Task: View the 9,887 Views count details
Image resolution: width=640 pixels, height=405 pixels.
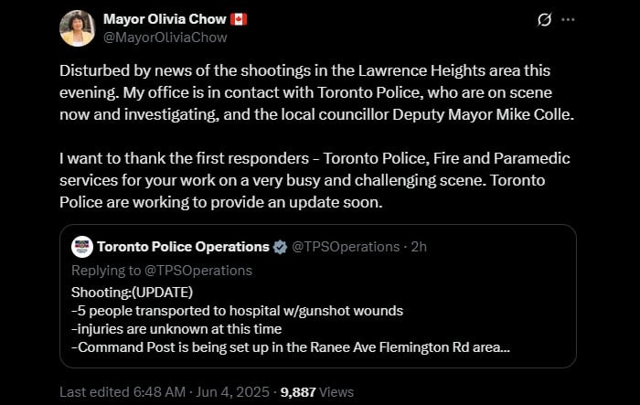Action: 316,392
